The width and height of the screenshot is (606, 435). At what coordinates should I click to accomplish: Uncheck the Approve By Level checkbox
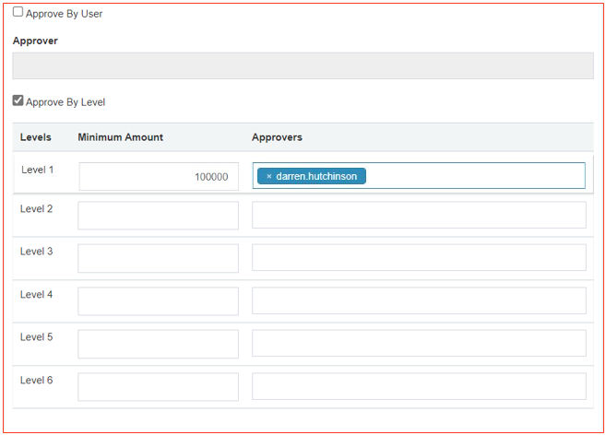(x=18, y=100)
